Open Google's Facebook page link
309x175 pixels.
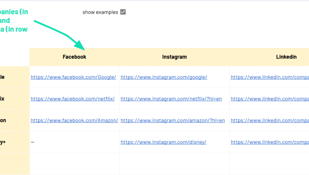click(x=73, y=77)
